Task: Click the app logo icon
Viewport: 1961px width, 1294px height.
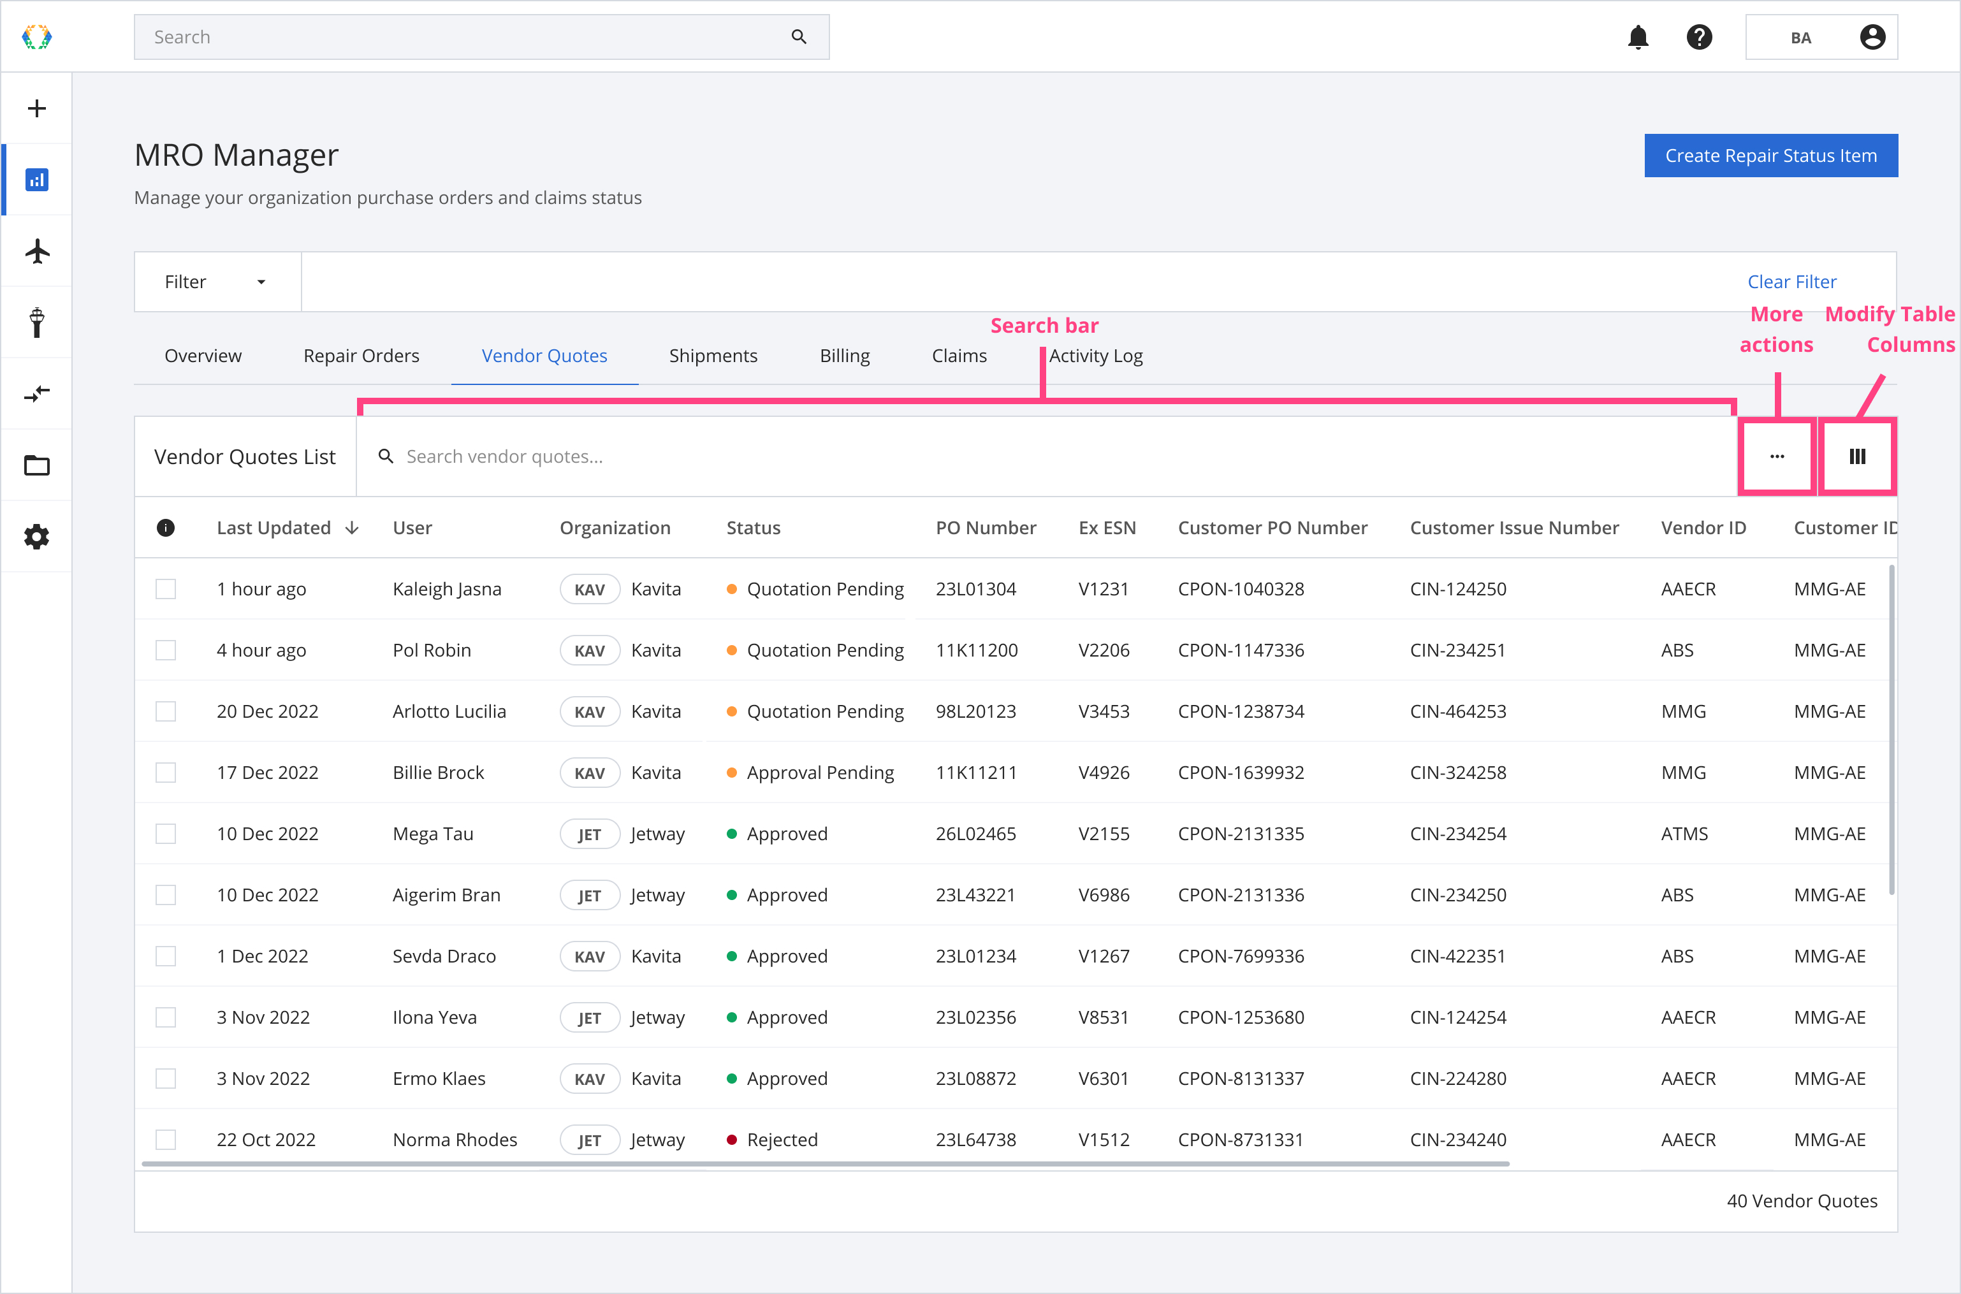Action: tap(36, 37)
